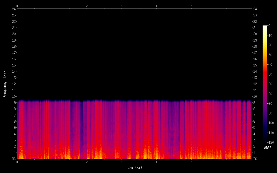Click the 10 kHz label on left axis
277x173 pixels.
click(x=13, y=97)
